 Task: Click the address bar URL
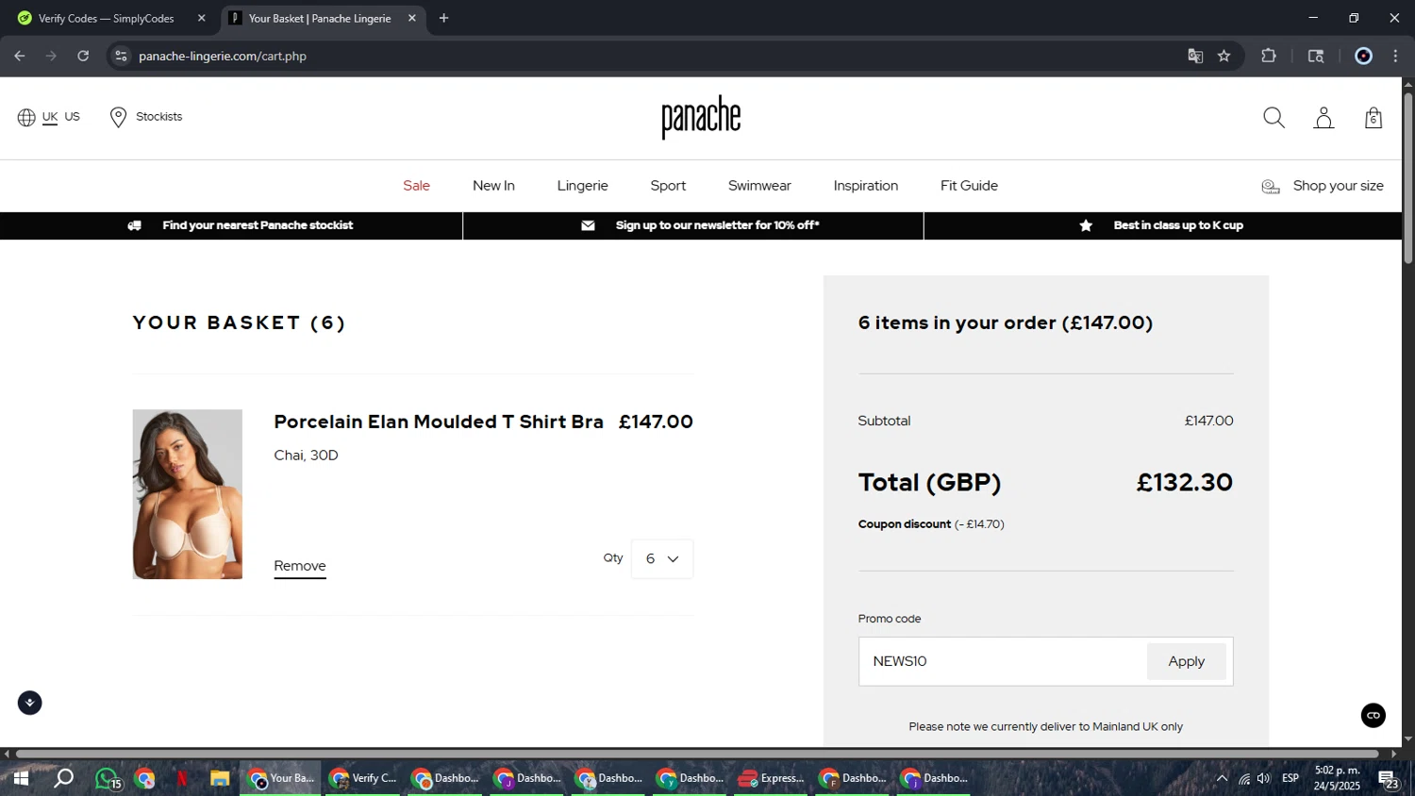pos(223,56)
